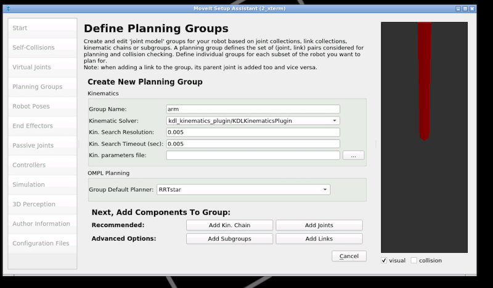The width and height of the screenshot is (493, 288).
Task: Cancel the new planning group
Action: coord(349,256)
